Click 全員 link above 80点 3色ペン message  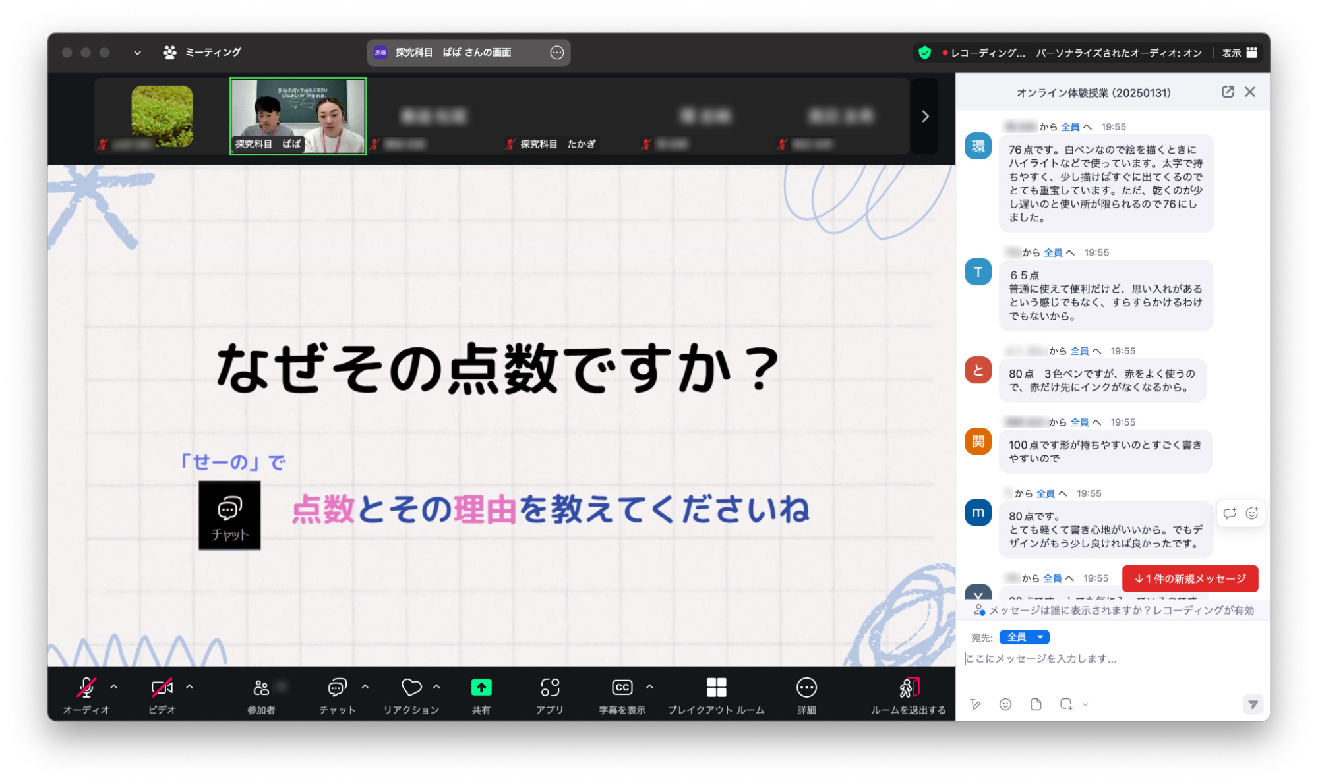coord(1079,350)
